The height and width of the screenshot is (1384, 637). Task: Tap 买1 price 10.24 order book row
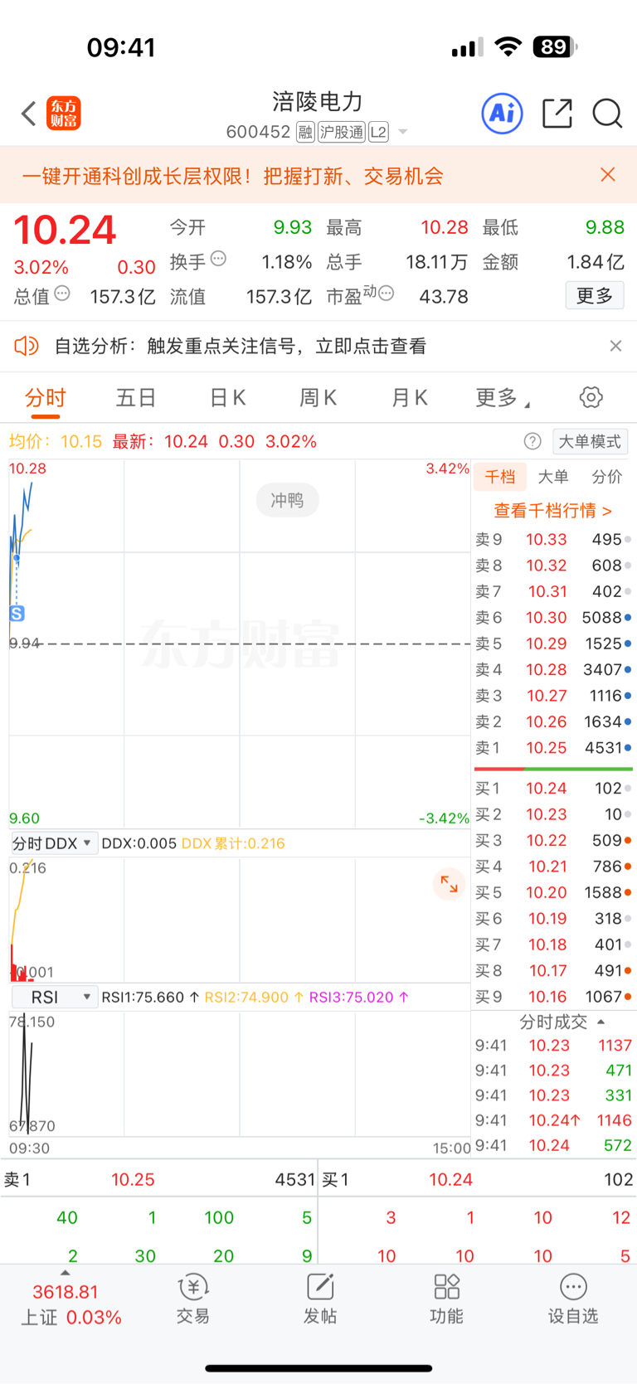click(x=553, y=788)
